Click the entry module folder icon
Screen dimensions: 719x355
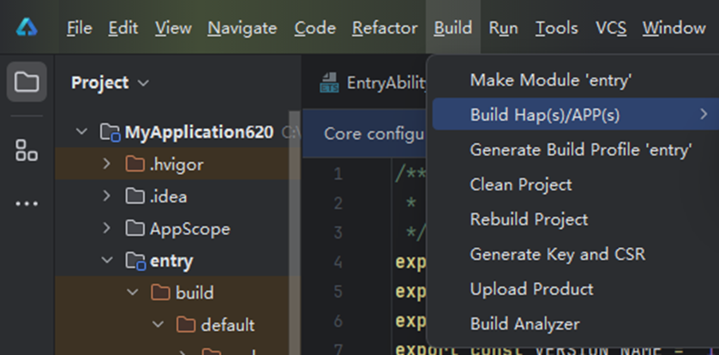point(135,261)
